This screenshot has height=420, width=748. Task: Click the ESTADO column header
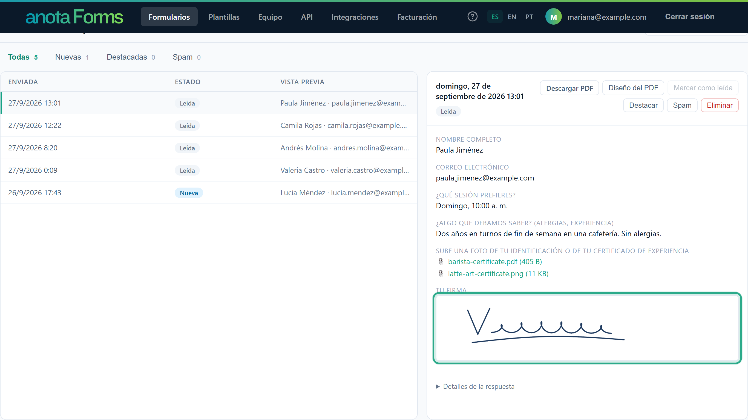point(188,82)
